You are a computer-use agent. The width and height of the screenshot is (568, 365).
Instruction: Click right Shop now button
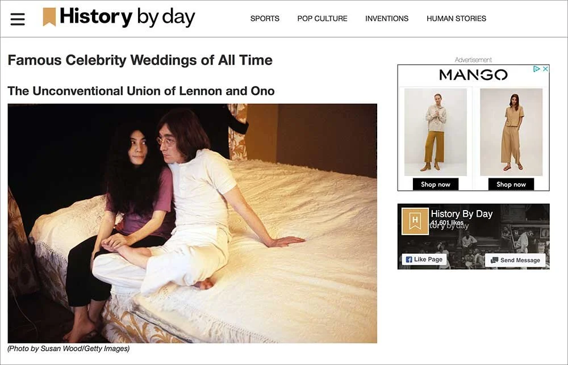(x=511, y=184)
